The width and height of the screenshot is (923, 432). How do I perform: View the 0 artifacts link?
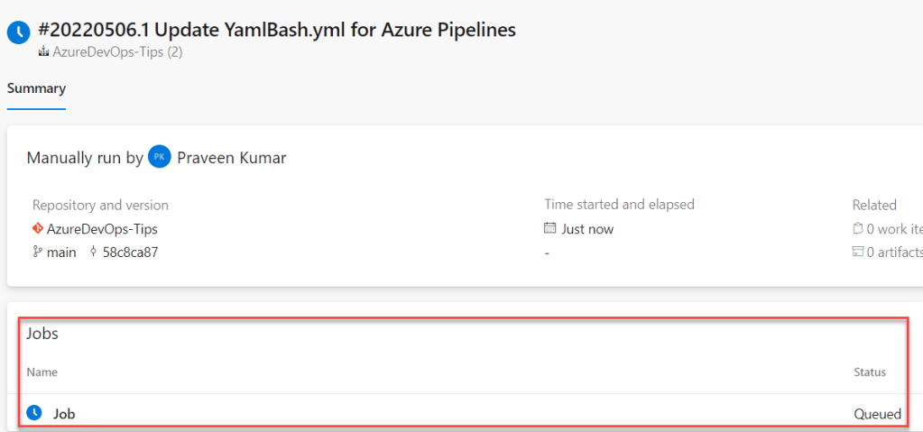pyautogui.click(x=894, y=253)
